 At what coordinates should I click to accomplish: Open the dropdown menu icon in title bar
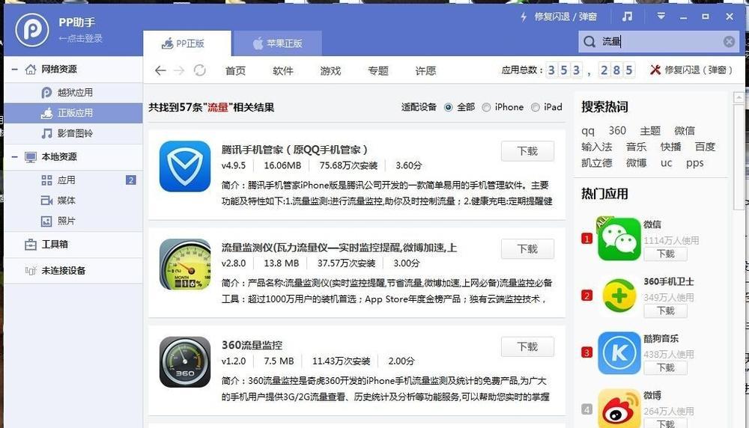pos(661,16)
